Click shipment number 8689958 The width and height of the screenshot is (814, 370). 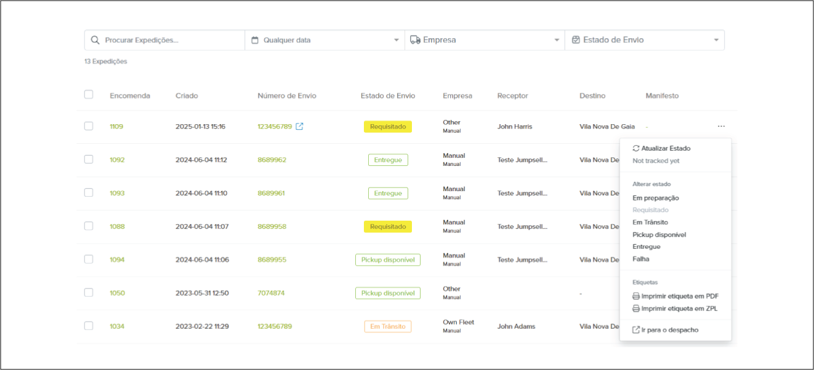272,227
